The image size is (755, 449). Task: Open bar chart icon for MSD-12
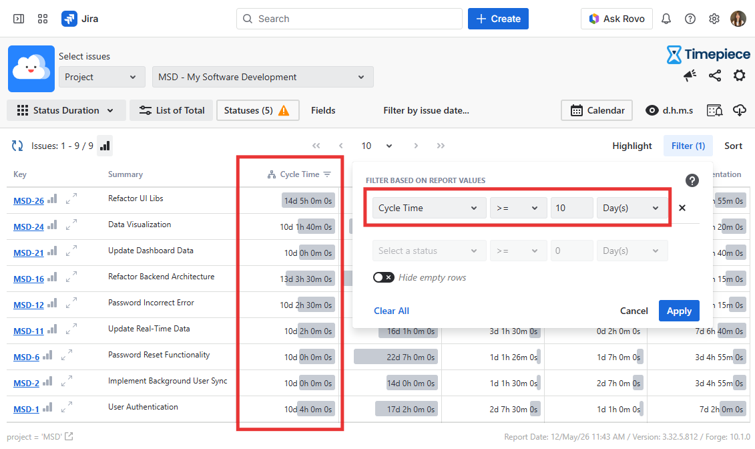tap(52, 303)
